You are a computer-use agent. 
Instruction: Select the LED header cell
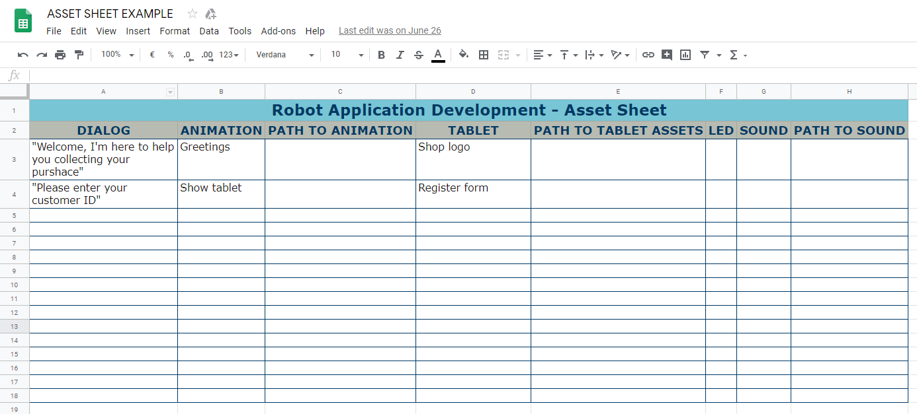pos(721,130)
